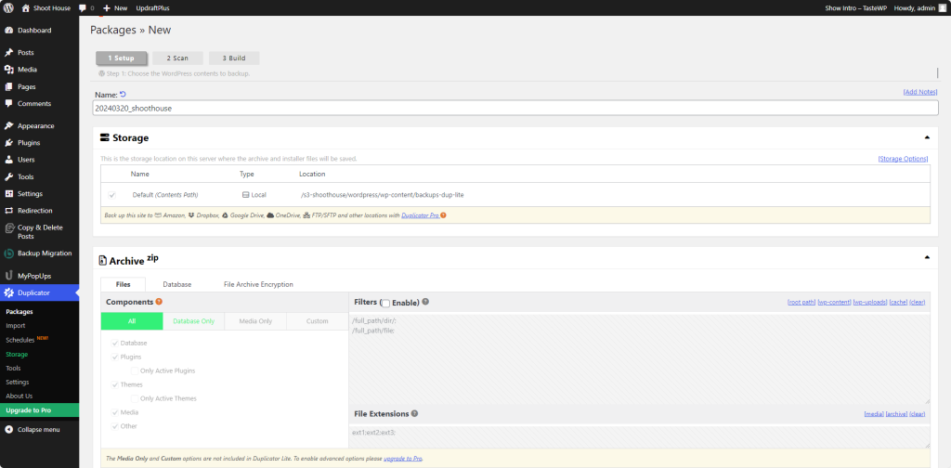Screen dimensions: 951x468
Task: Toggle the Themes component checkbox
Action: [x=115, y=384]
